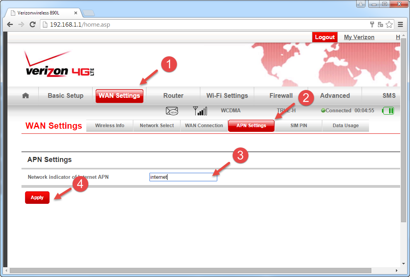This screenshot has height=277, width=410.
Task: Switch to WAN Connection tab
Action: (204, 126)
